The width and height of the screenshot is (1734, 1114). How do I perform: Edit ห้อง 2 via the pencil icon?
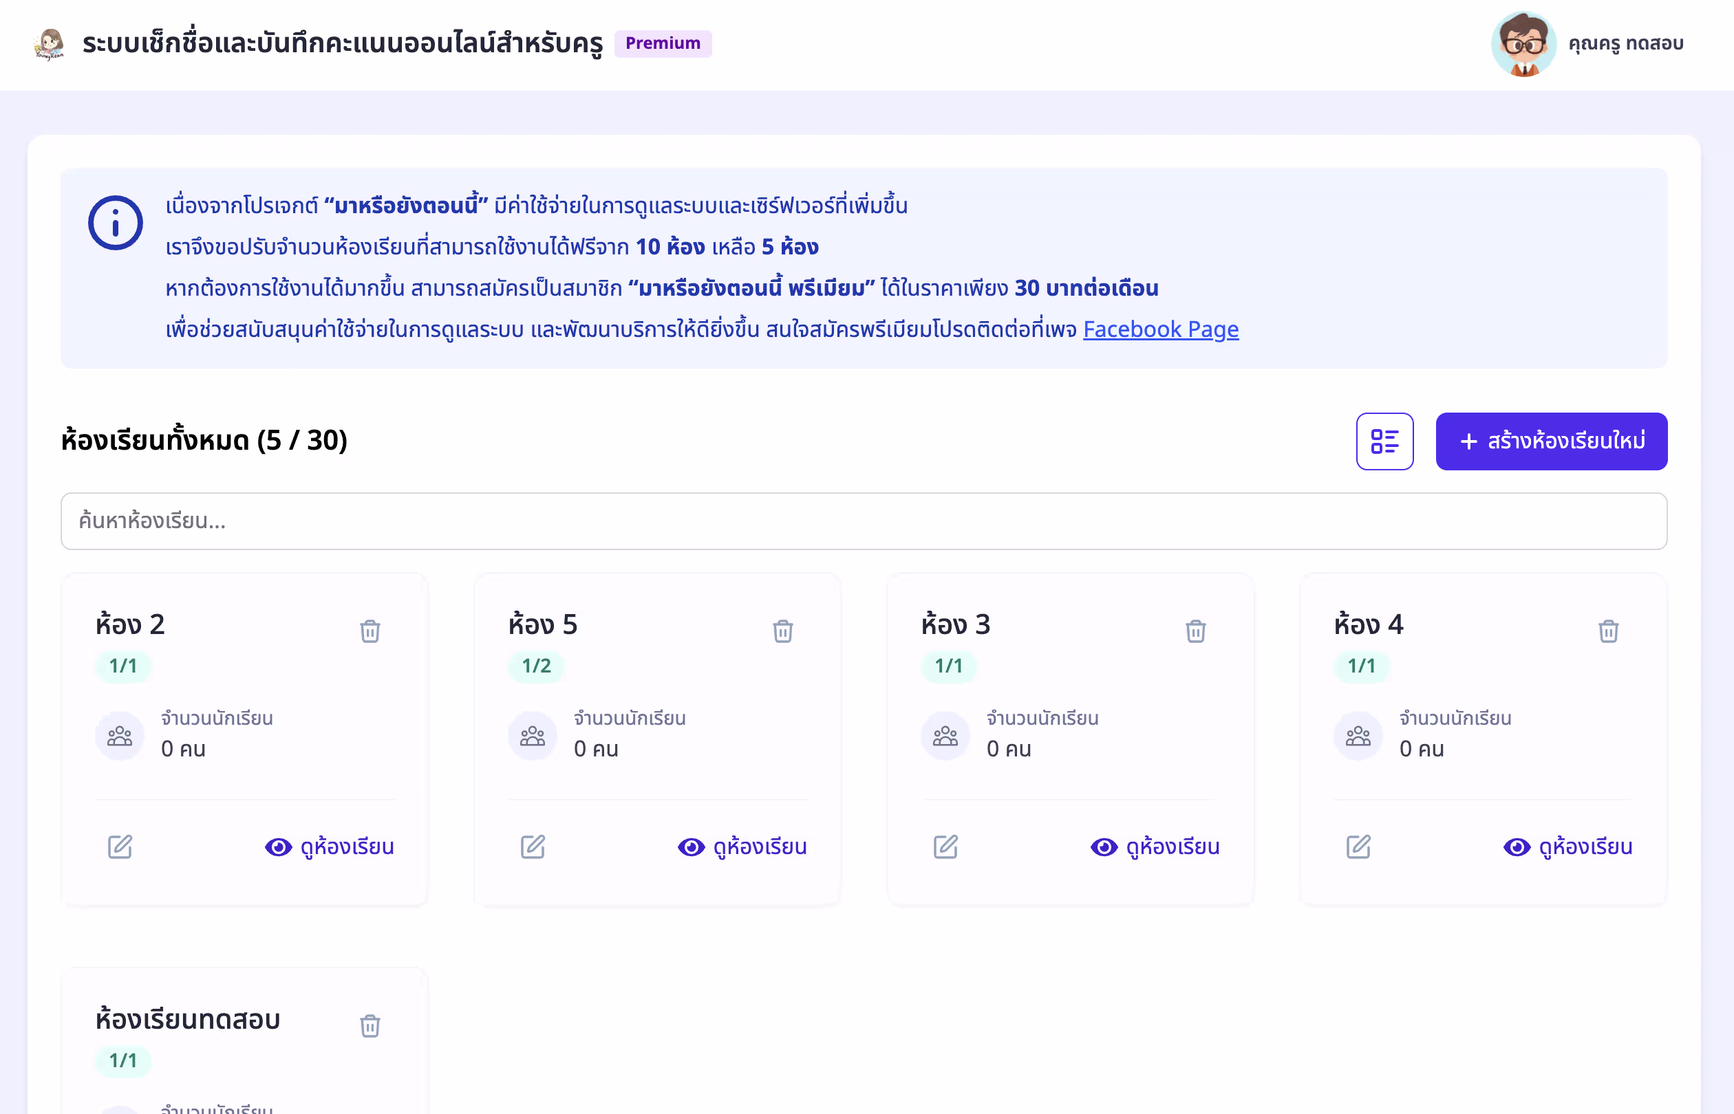[x=120, y=847]
